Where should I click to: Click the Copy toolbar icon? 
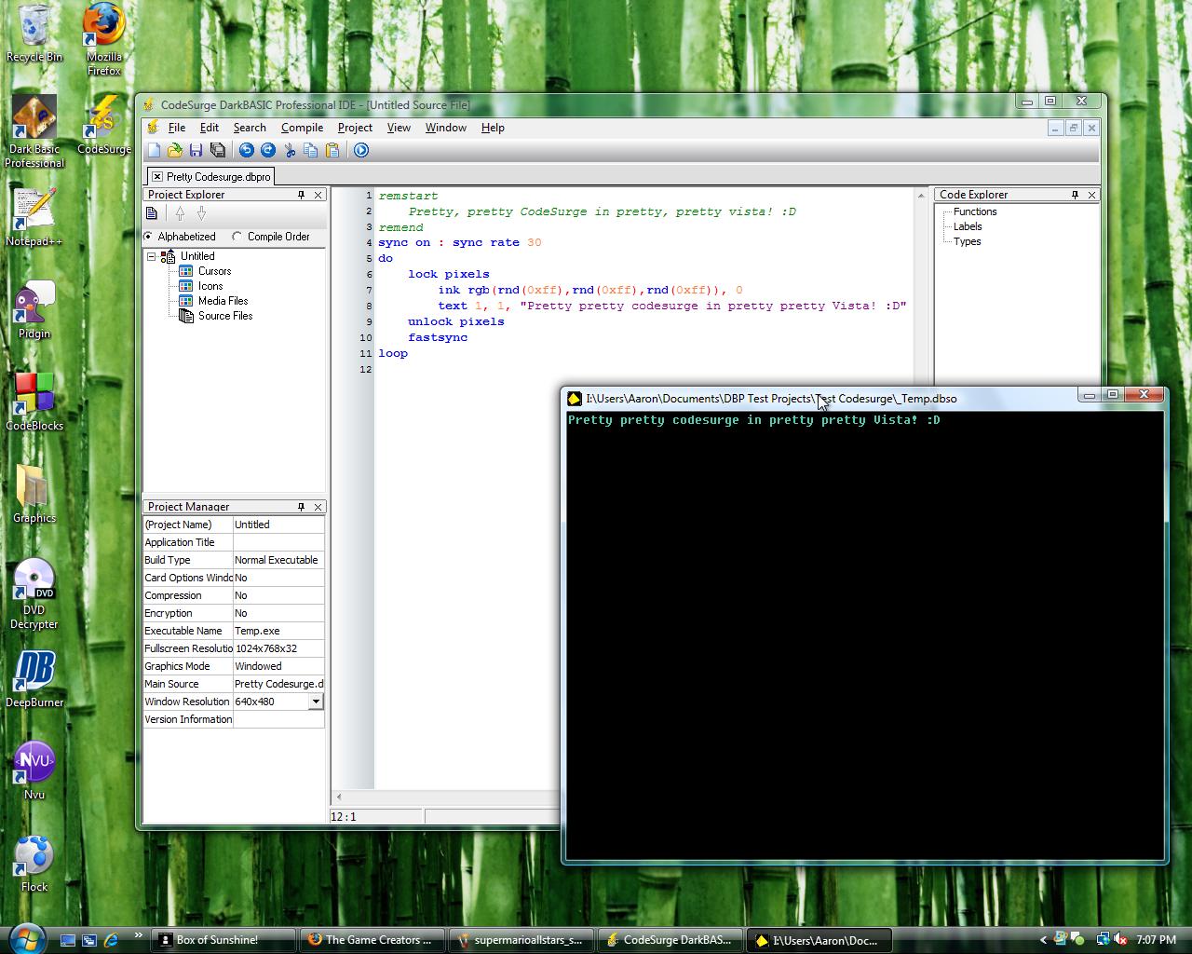310,150
